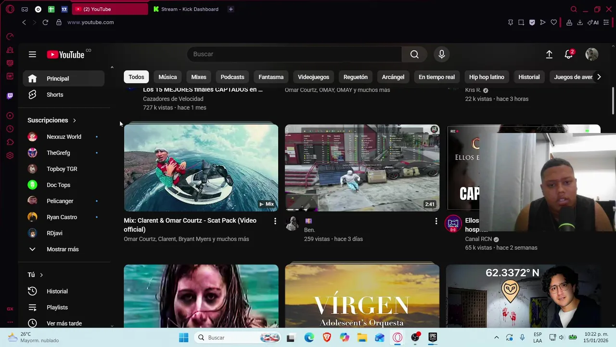Open the Tú section heading
The width and height of the screenshot is (616, 347).
[x=36, y=275]
